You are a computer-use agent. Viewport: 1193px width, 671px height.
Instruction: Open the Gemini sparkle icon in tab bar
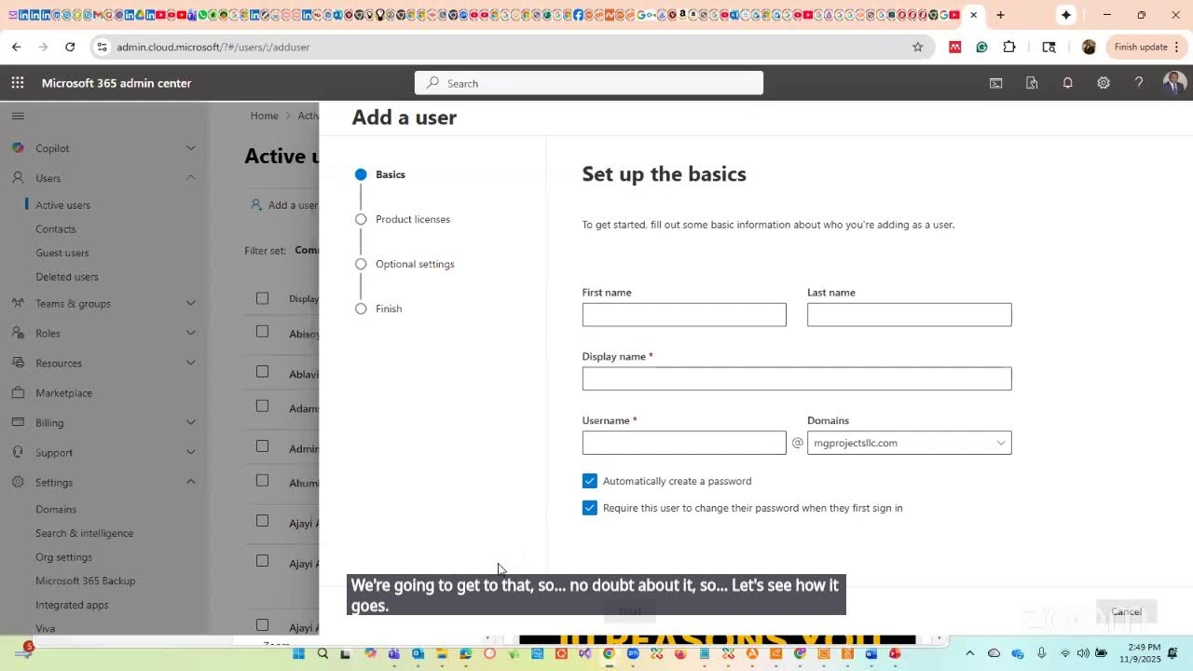pos(1066,15)
